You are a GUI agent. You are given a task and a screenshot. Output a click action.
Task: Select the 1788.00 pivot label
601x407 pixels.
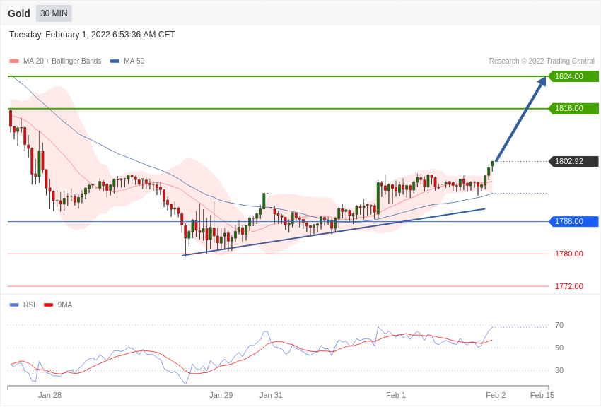[x=573, y=221]
